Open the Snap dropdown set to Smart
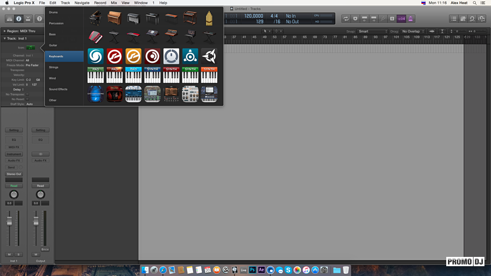Image resolution: width=491 pixels, height=276 pixels. pos(372,31)
